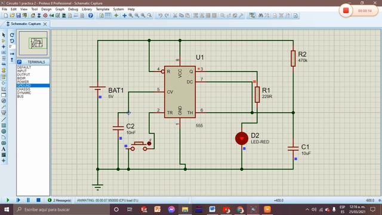Viewport: 382px width, 215px height.
Task: Select the Junction Dot tool
Action: 4,47
